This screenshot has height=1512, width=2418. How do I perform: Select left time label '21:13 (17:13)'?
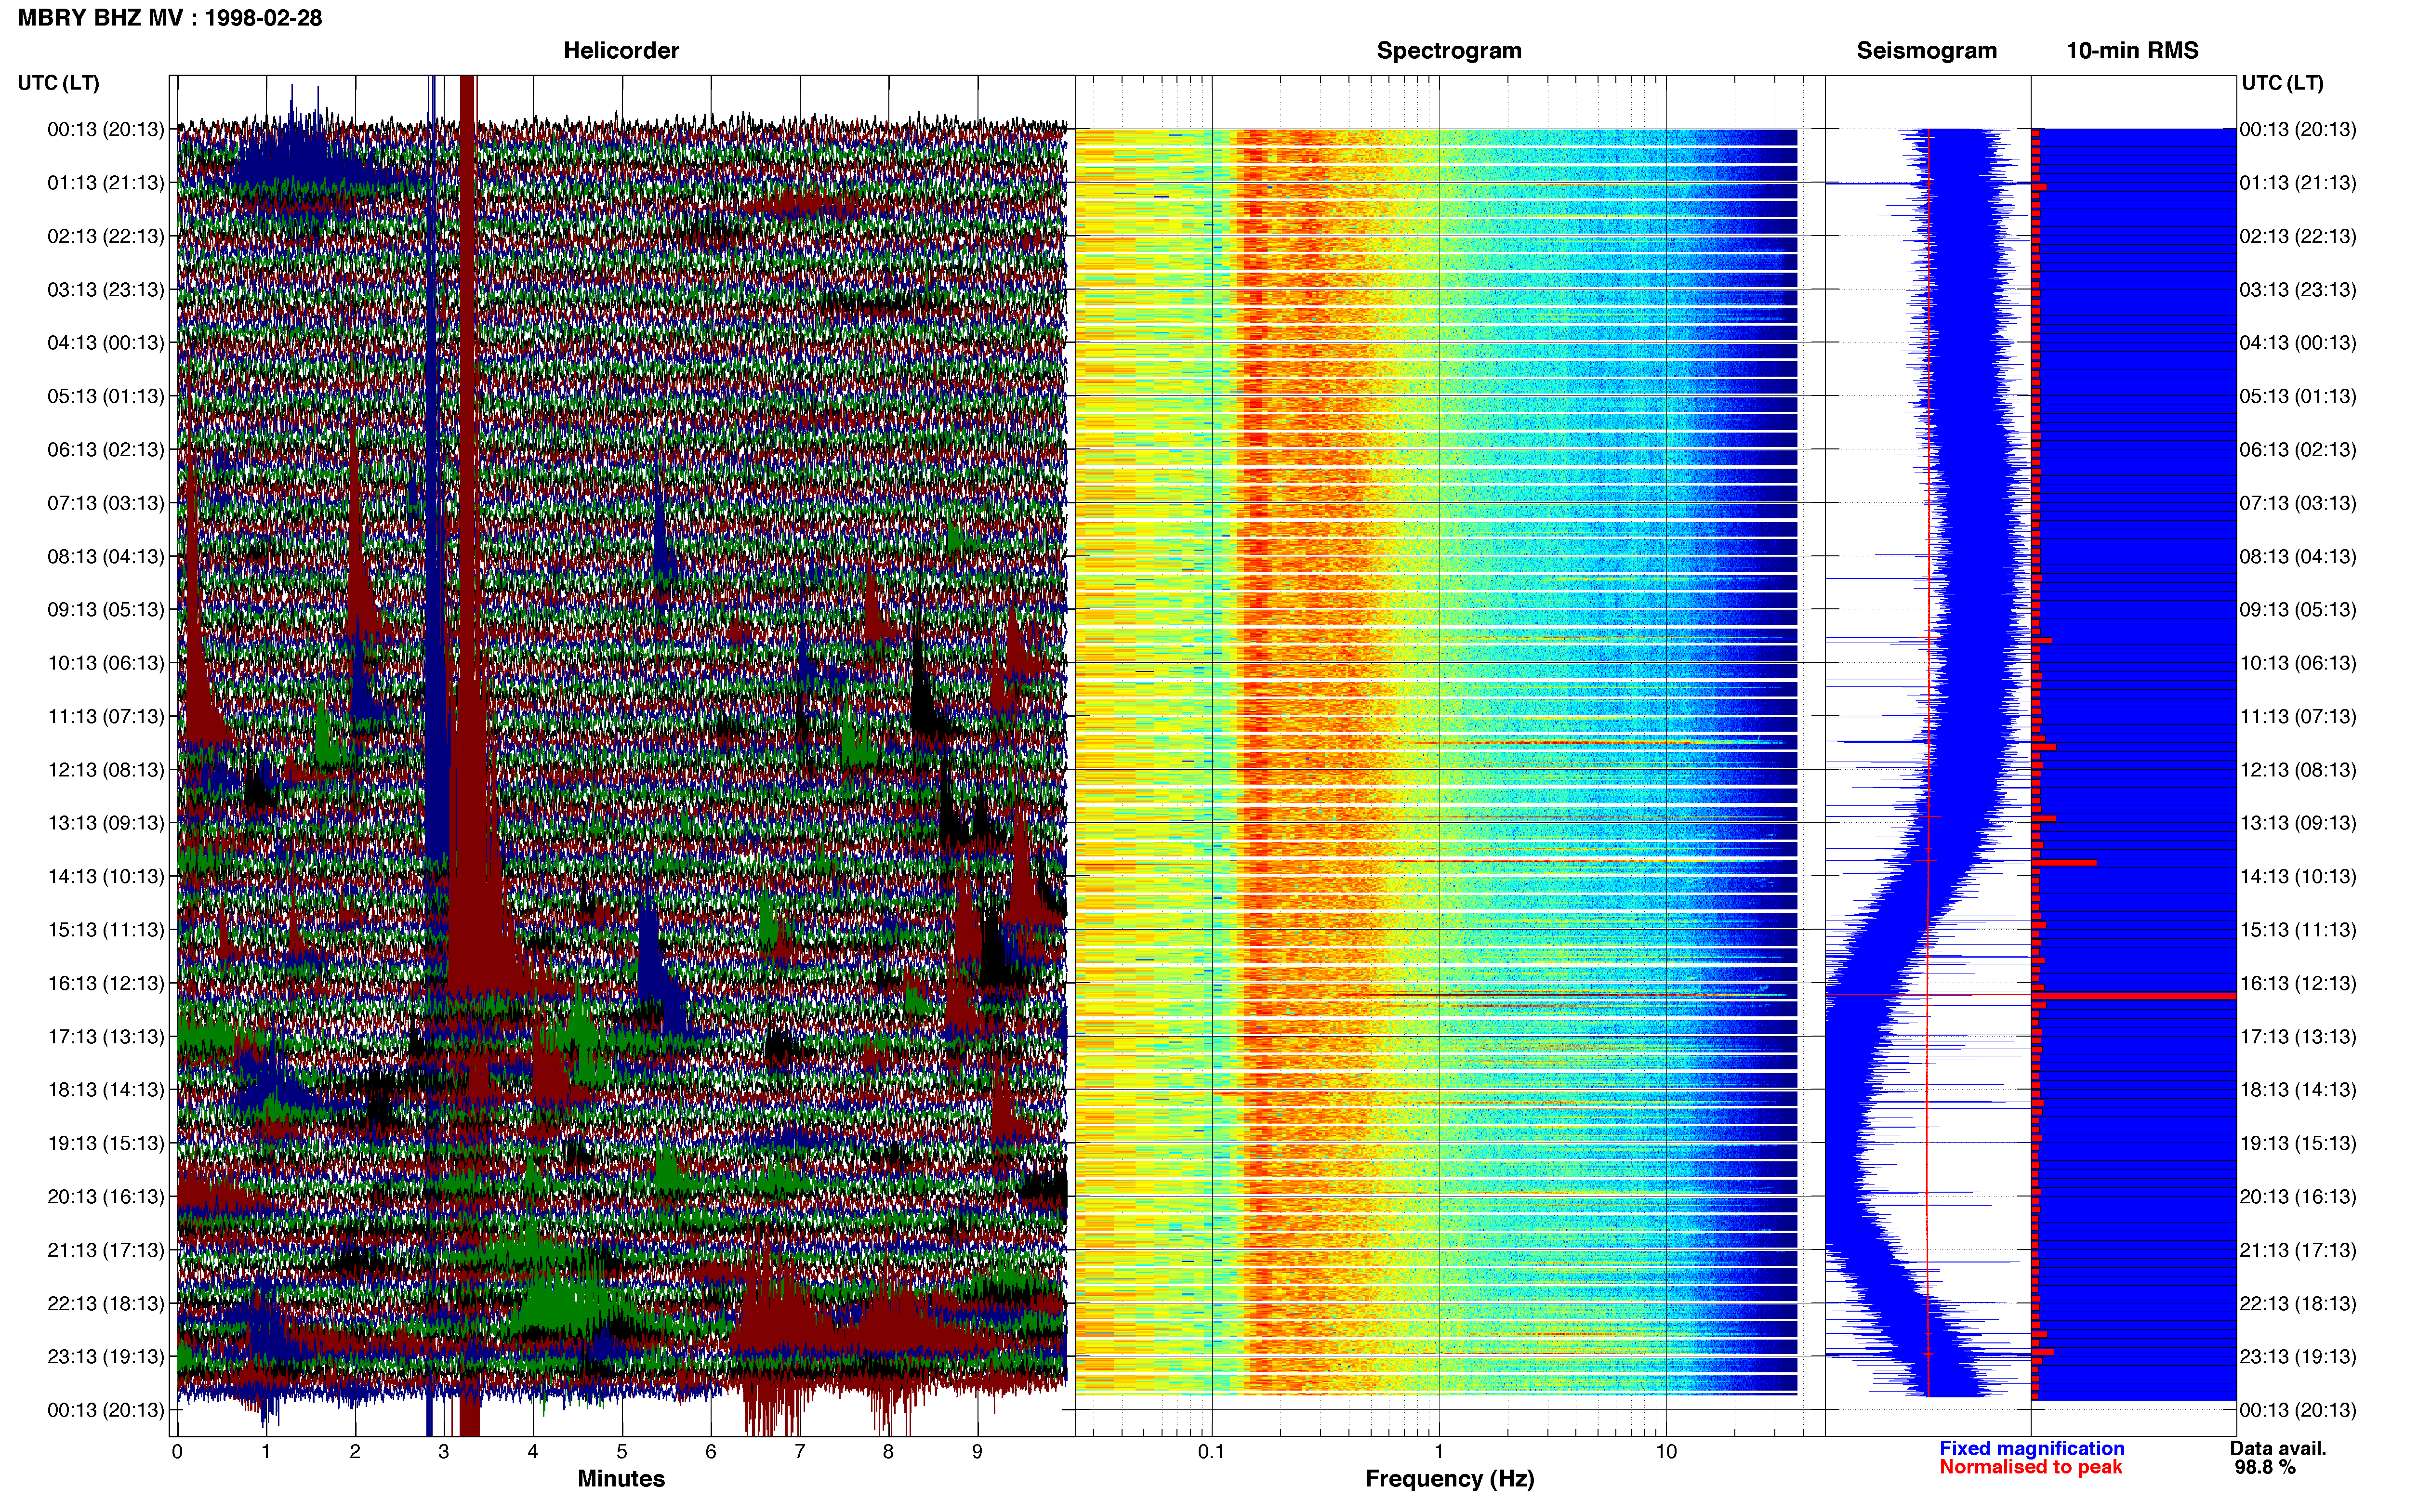tap(106, 1250)
